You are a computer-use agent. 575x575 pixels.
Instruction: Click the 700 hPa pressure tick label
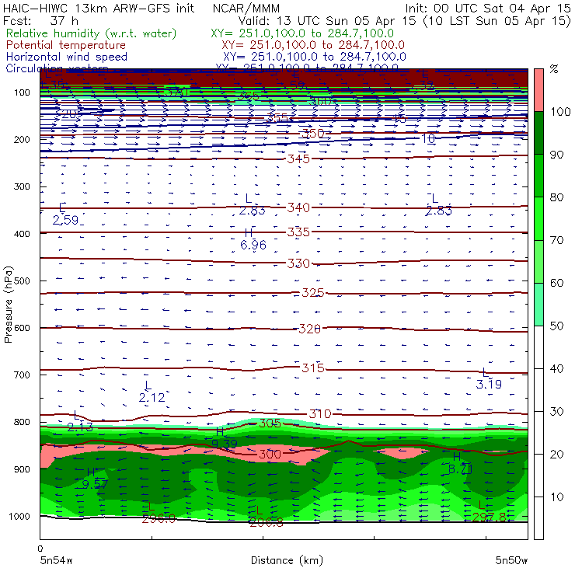(x=22, y=375)
